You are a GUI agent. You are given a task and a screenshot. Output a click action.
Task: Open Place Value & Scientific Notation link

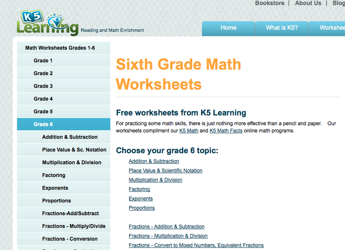165,171
